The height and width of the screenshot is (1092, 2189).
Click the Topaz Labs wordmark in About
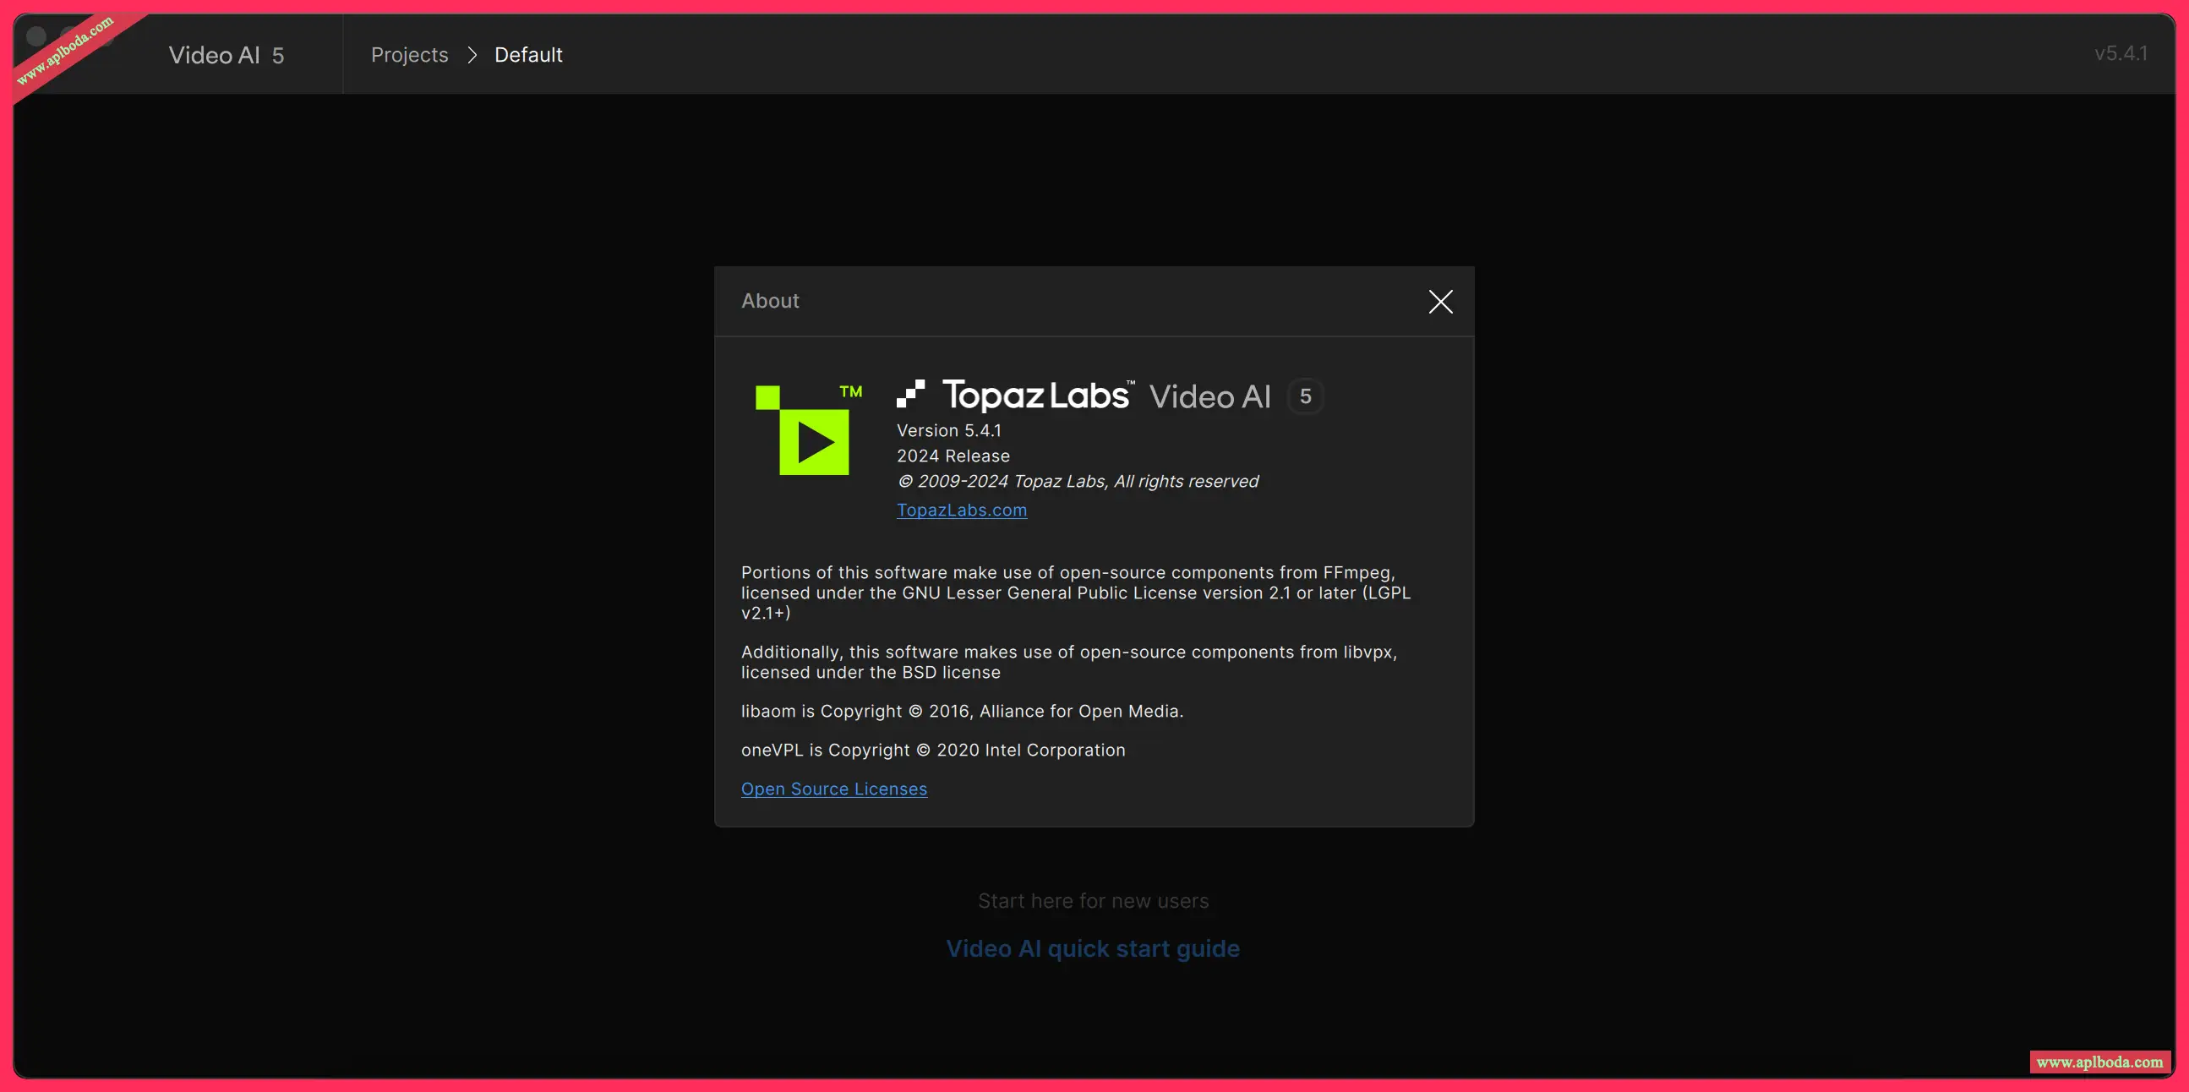[1037, 396]
